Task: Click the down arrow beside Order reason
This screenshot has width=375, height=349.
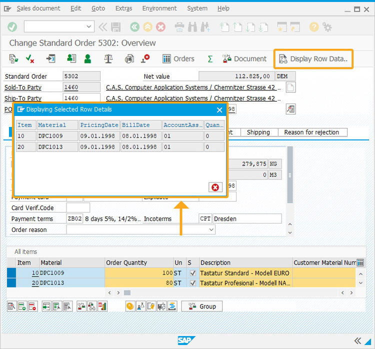Action: click(211, 229)
